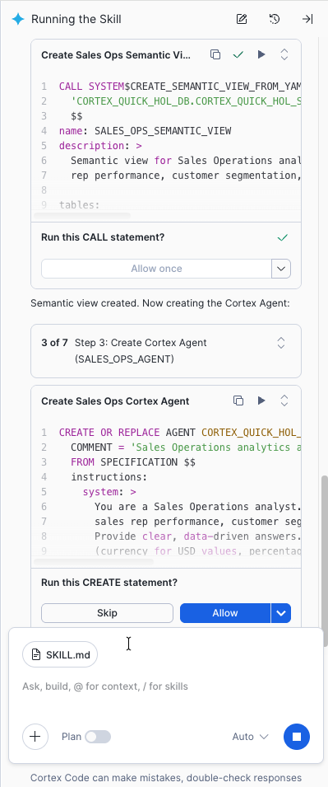Copy the Create Sales Ops Cortex Agent code
This screenshot has height=787, width=328.
tap(238, 401)
